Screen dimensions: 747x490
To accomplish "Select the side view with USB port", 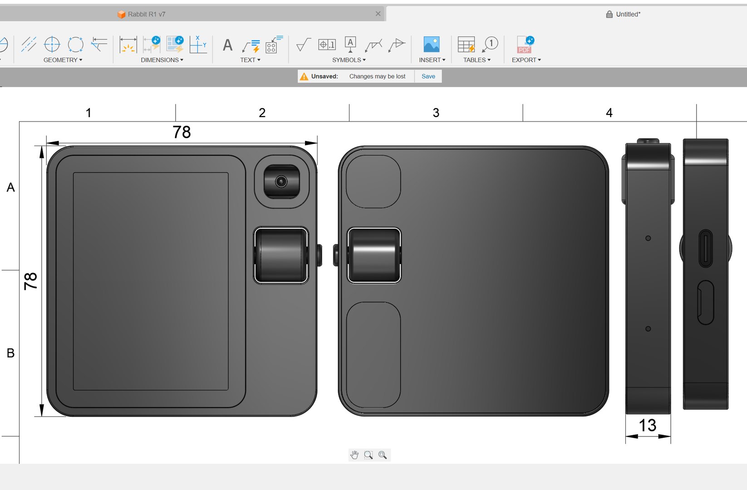I will 706,274.
